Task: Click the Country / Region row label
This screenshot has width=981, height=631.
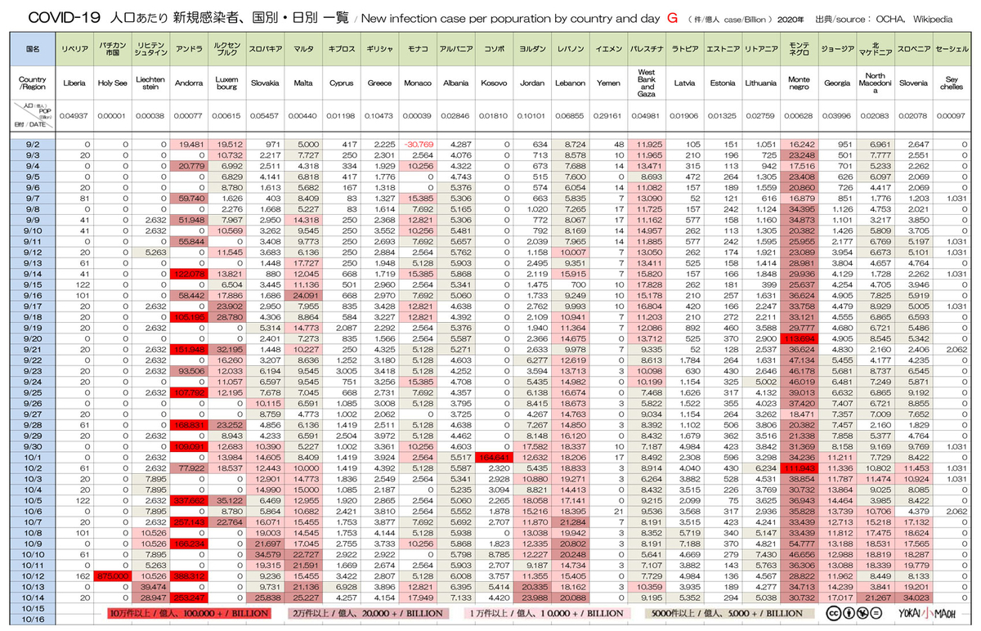Action: [x=34, y=83]
